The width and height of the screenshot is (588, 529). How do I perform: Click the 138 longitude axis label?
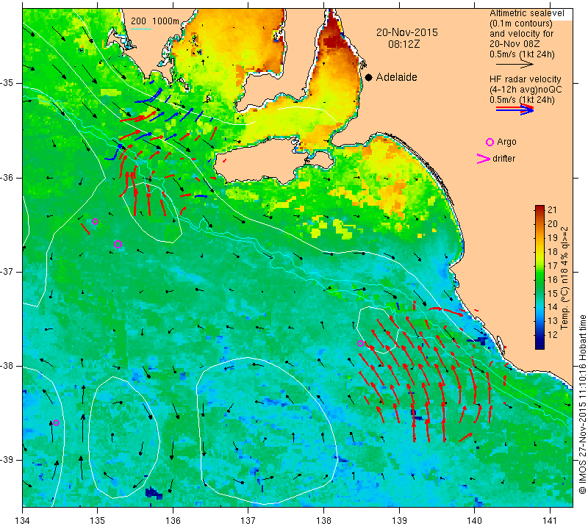323,520
